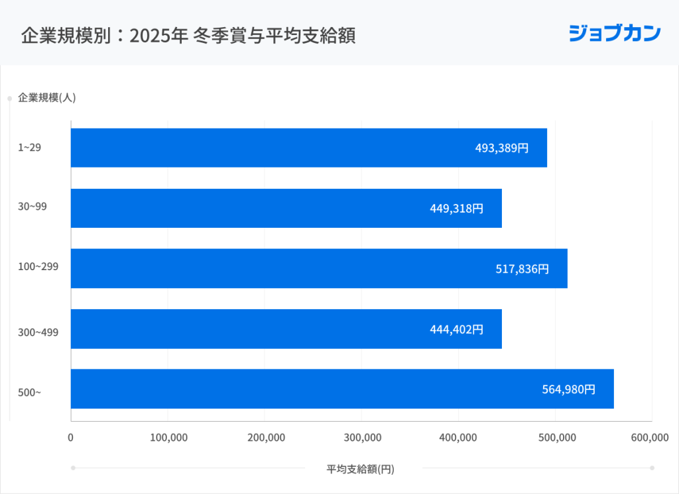Select the 449,318円 bar value
Image resolution: width=679 pixels, height=494 pixels.
point(456,209)
